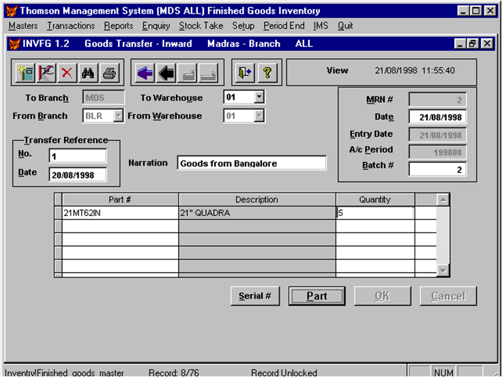The width and height of the screenshot is (502, 377).
Task: Open the Masters menu
Action: (23, 26)
